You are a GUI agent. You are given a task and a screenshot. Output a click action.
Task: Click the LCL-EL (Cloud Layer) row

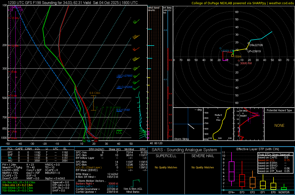tap(111, 167)
